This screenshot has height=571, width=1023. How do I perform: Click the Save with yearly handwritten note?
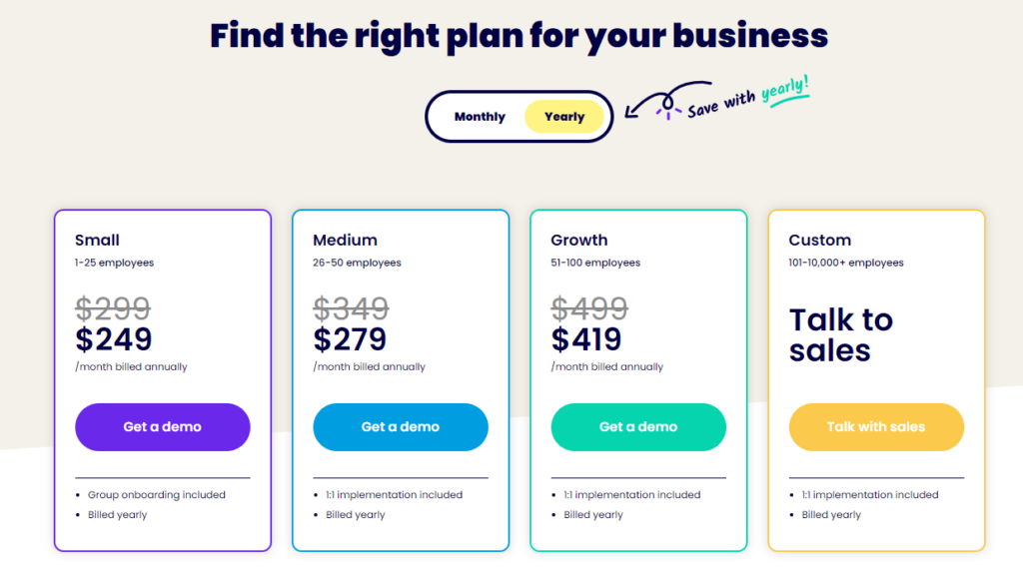point(747,98)
